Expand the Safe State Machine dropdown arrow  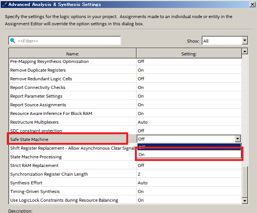tap(237, 139)
